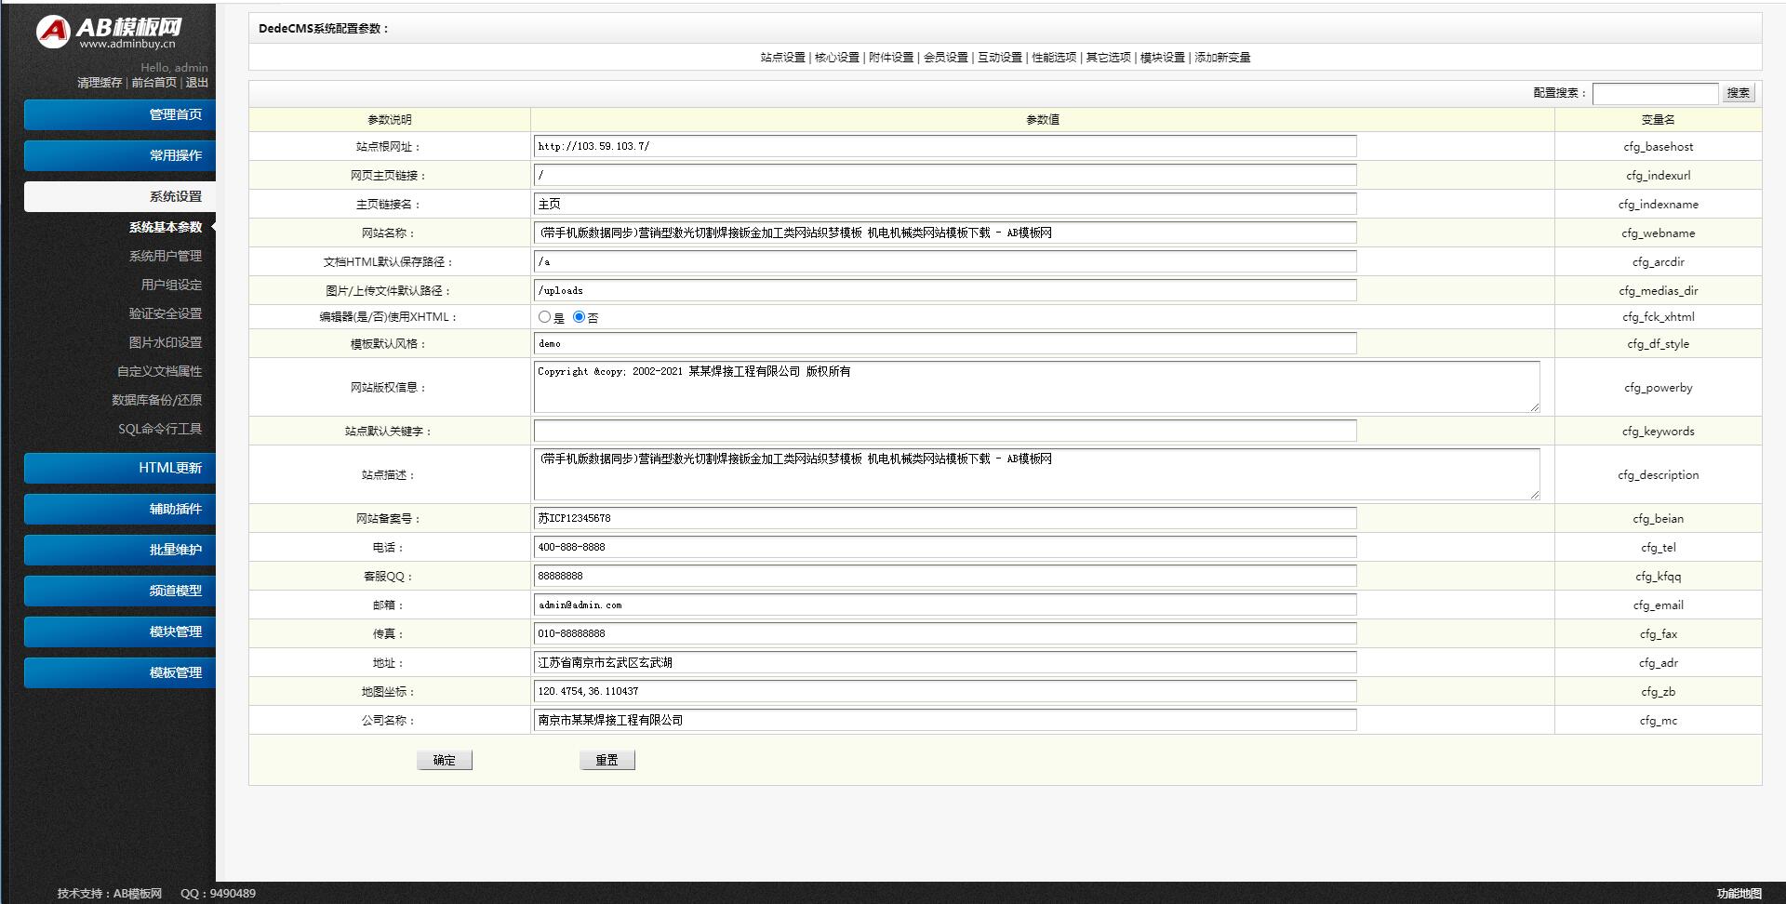Open 数据库备份/还原 in sidebar
Screen dimensions: 1786x904
click(156, 400)
